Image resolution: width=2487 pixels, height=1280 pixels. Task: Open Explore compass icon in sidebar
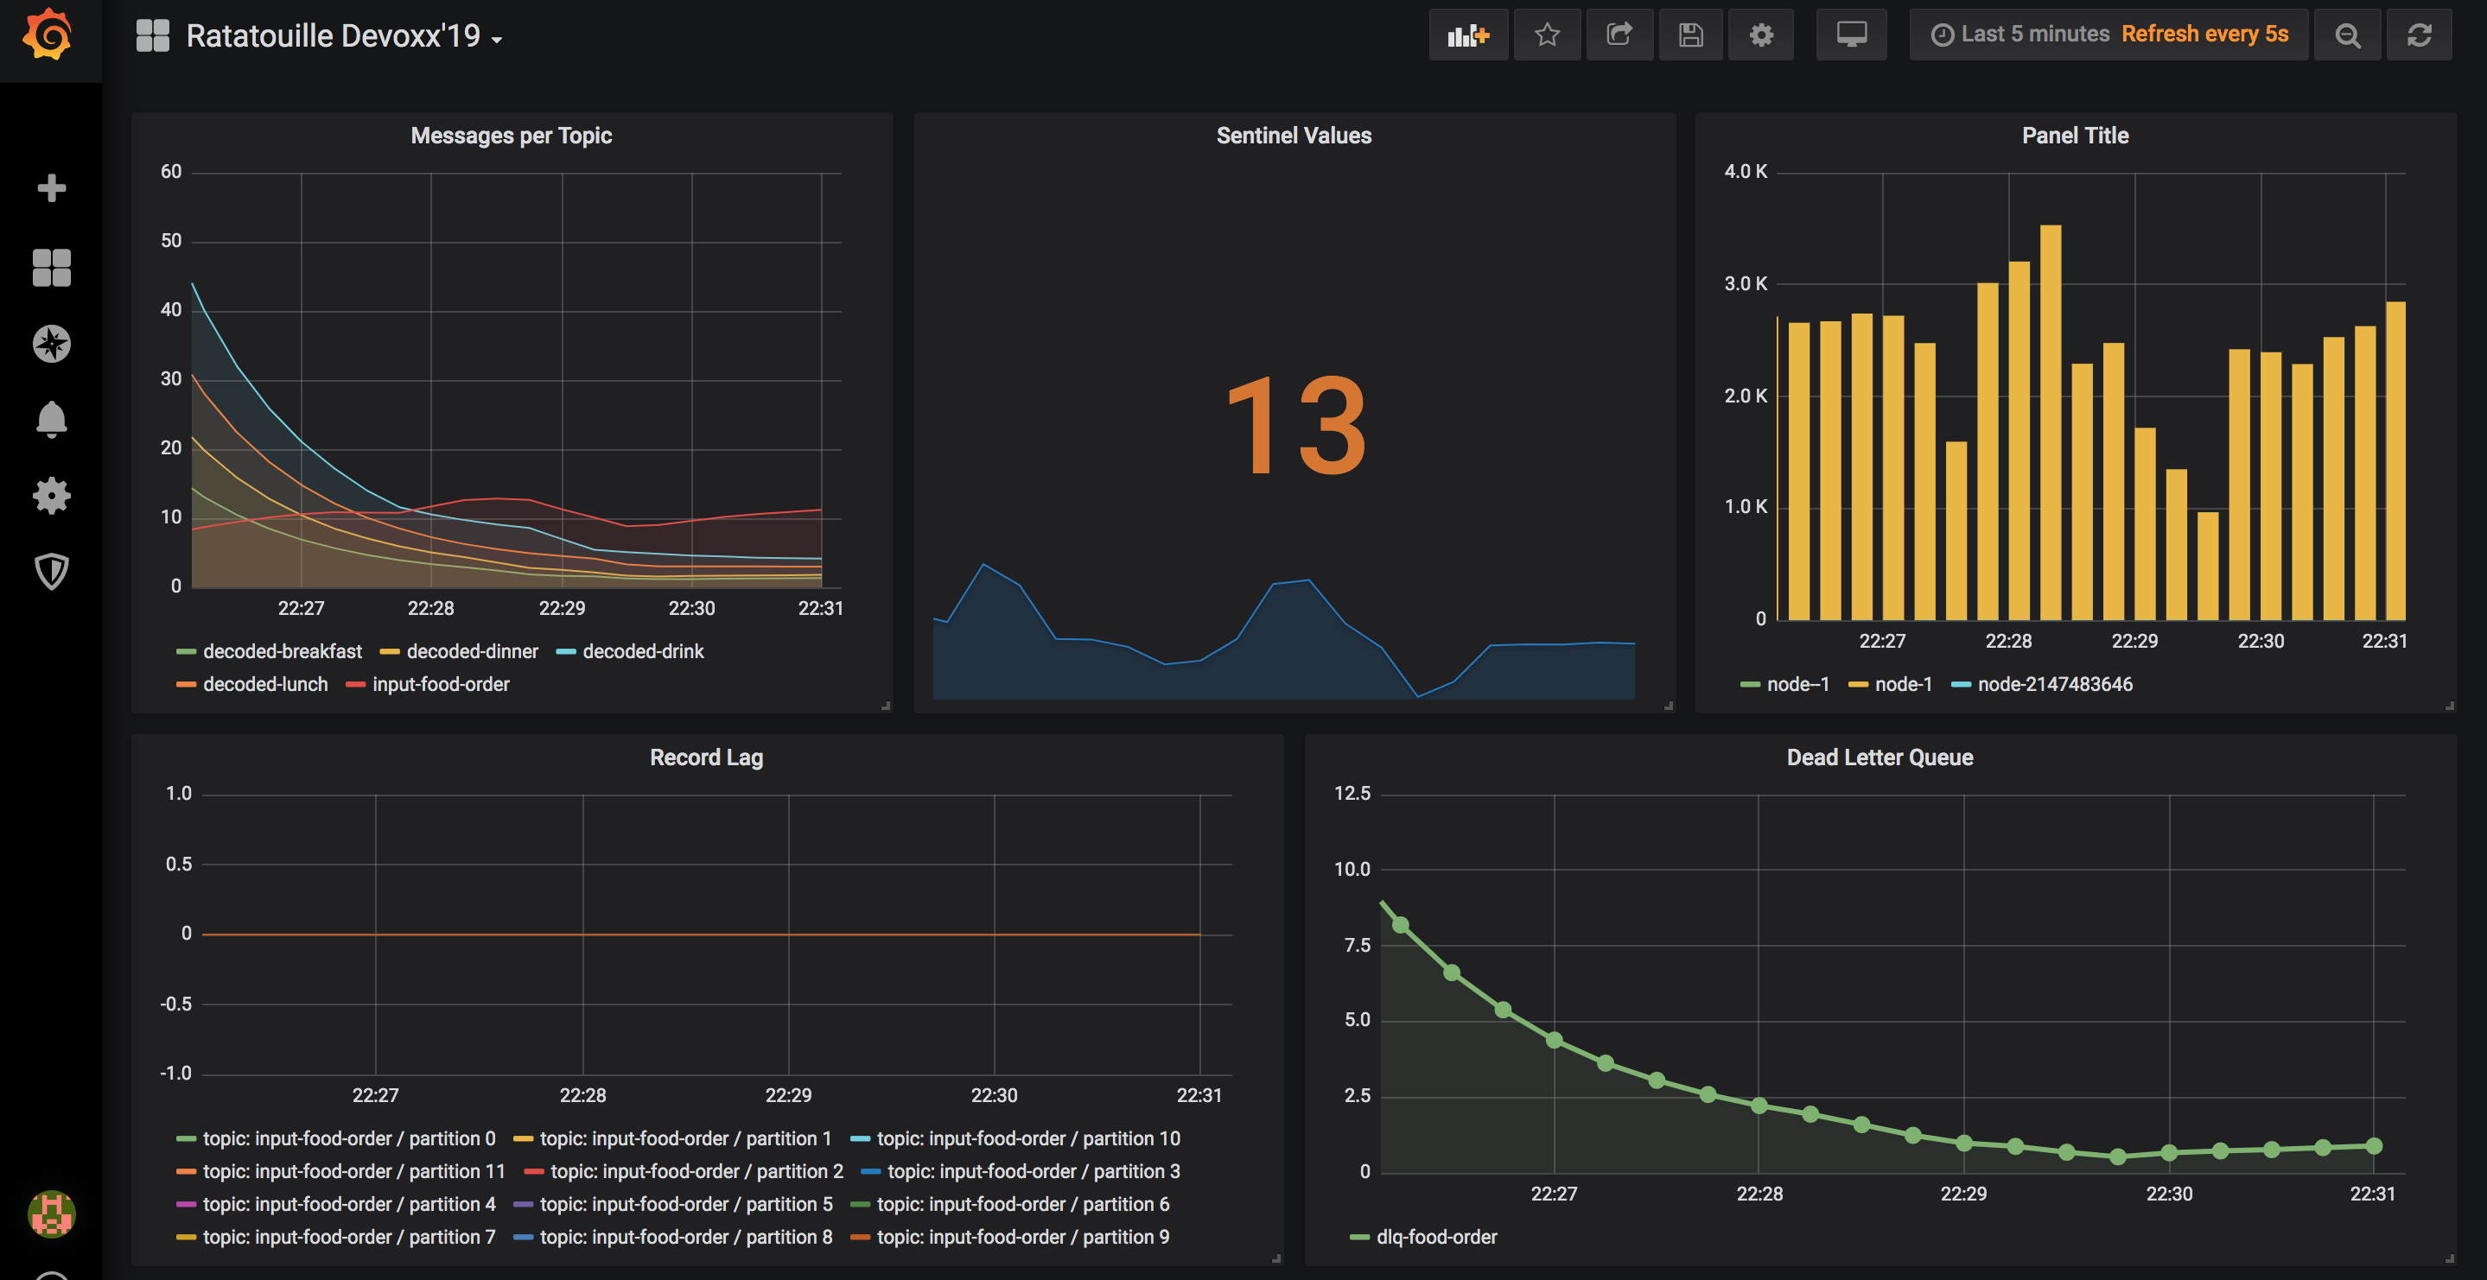point(51,344)
